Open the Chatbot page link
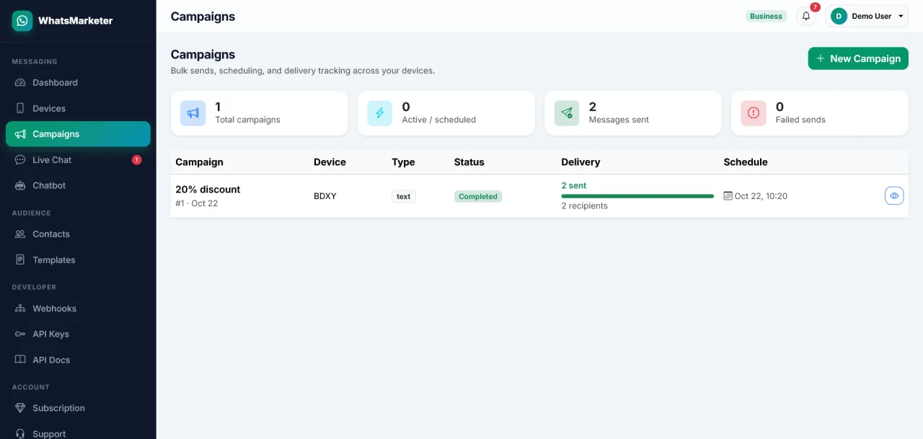Viewport: 923px width, 439px height. pyautogui.click(x=78, y=185)
